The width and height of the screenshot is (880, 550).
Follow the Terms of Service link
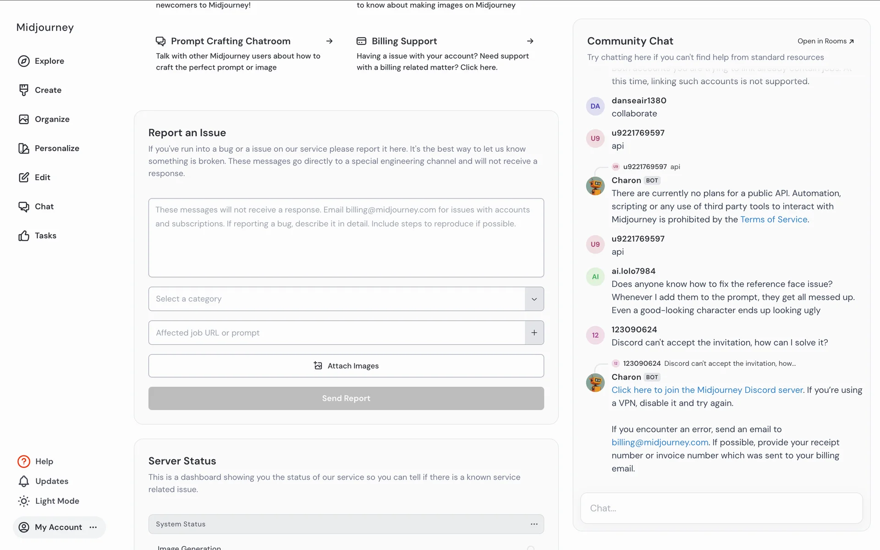coord(774,220)
